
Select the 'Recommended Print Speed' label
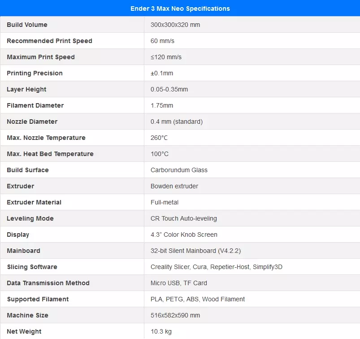click(x=49, y=41)
